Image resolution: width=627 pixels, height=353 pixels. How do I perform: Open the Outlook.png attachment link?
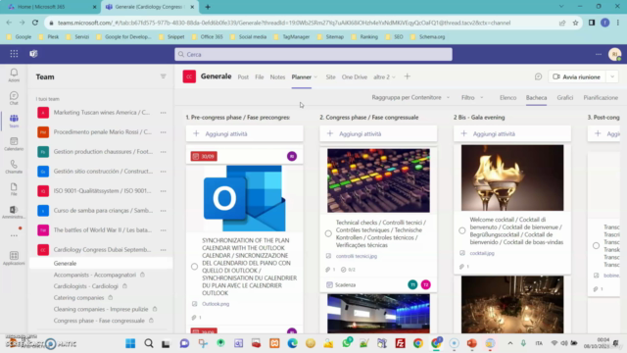216,304
